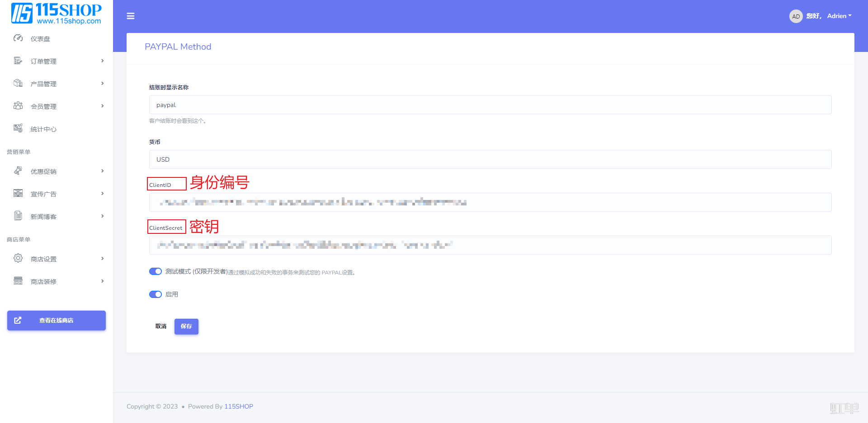Open the 产品管理 menu item
868x423 pixels.
pos(57,84)
